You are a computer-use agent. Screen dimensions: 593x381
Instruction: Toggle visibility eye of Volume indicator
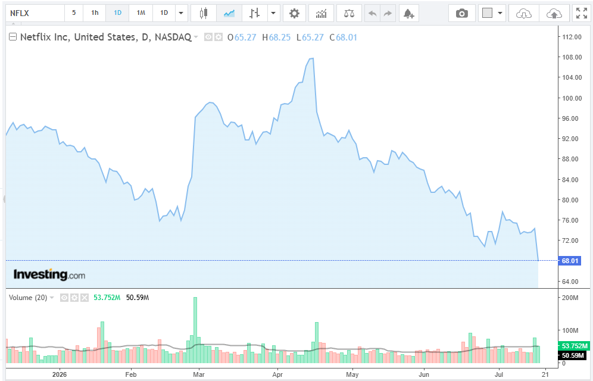point(64,298)
